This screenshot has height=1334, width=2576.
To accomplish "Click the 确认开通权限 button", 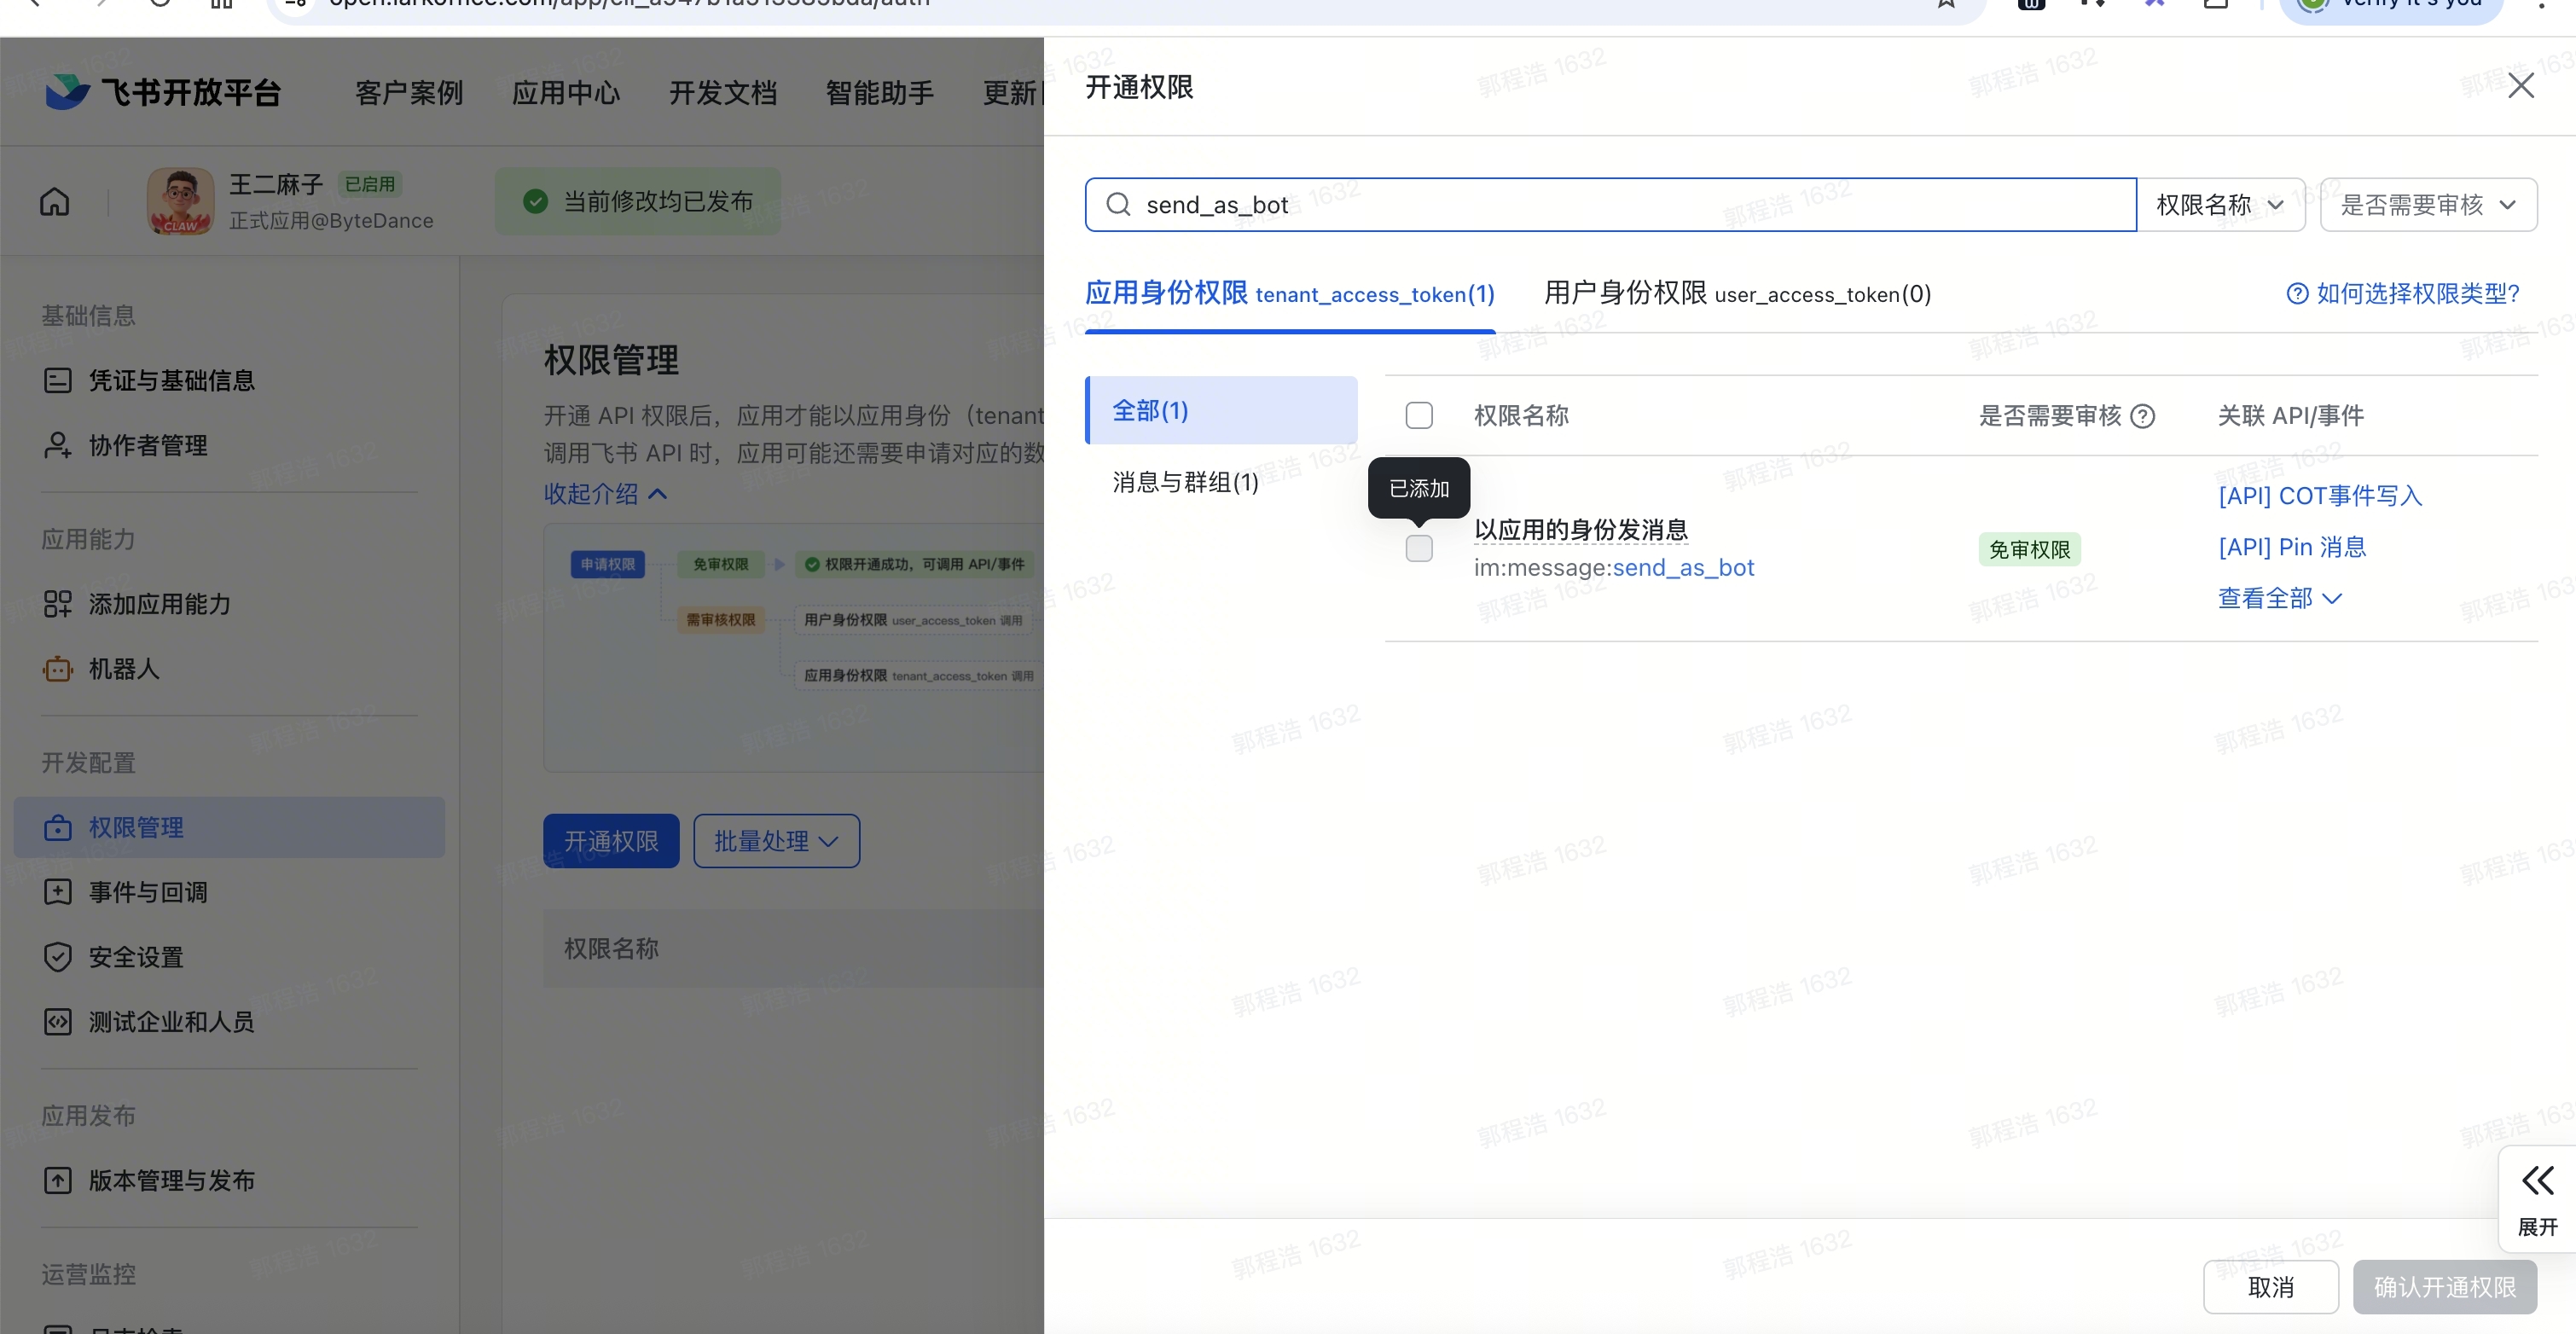I will click(2444, 1287).
